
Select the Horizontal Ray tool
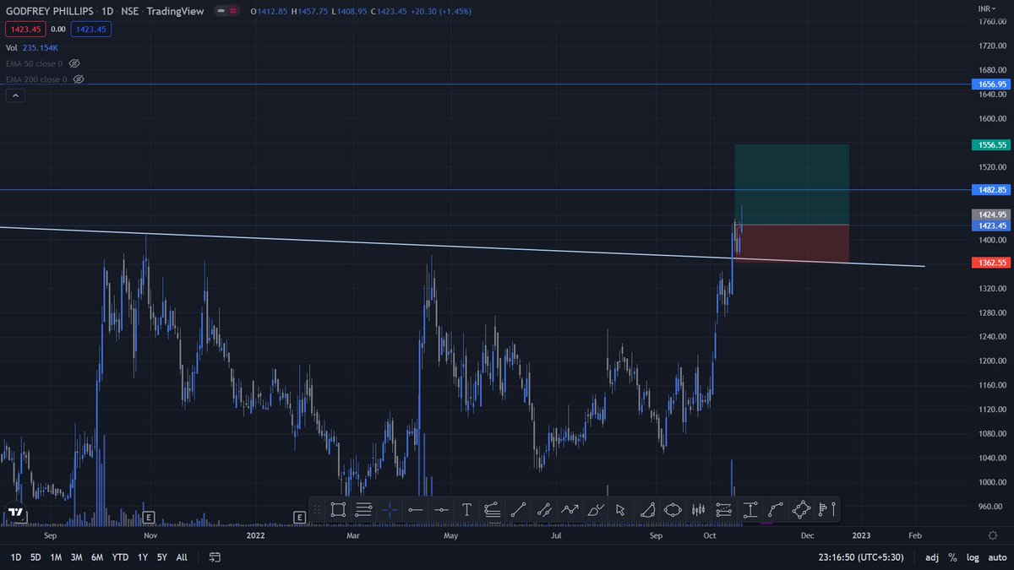click(x=415, y=509)
